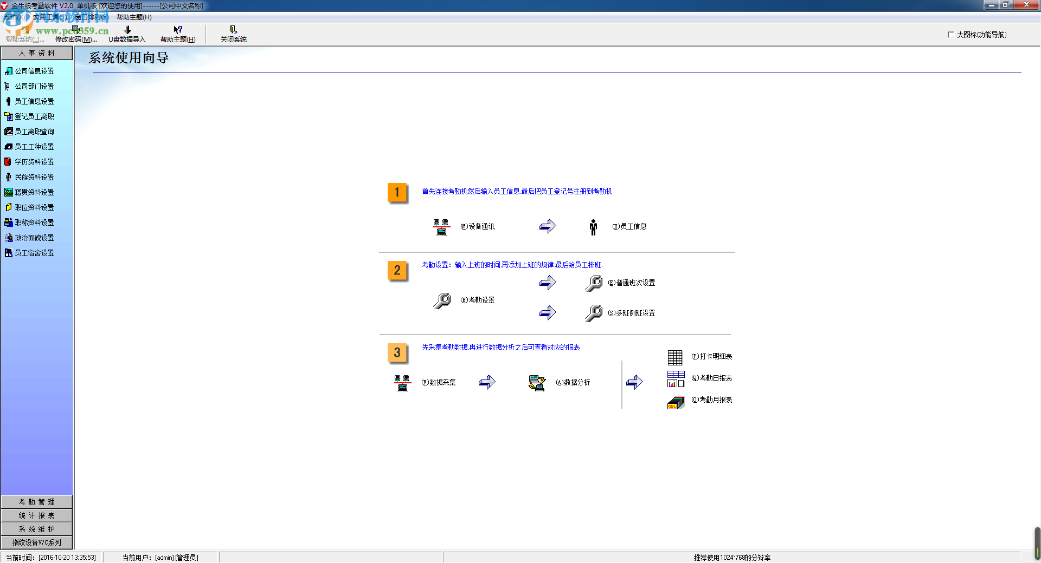Open 职位资料设置 in the sidebar
This screenshot has height=563, width=1041.
[x=30, y=207]
